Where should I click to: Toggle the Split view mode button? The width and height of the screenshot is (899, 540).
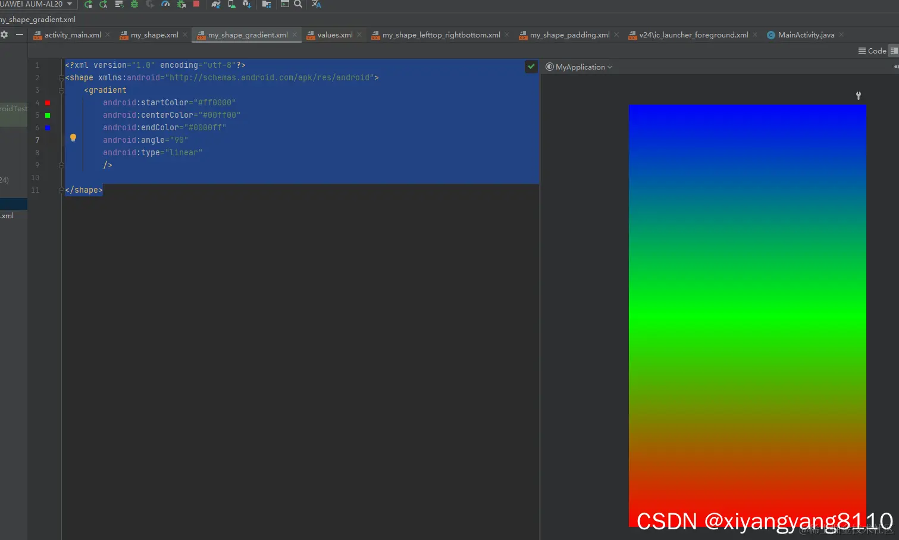point(894,51)
